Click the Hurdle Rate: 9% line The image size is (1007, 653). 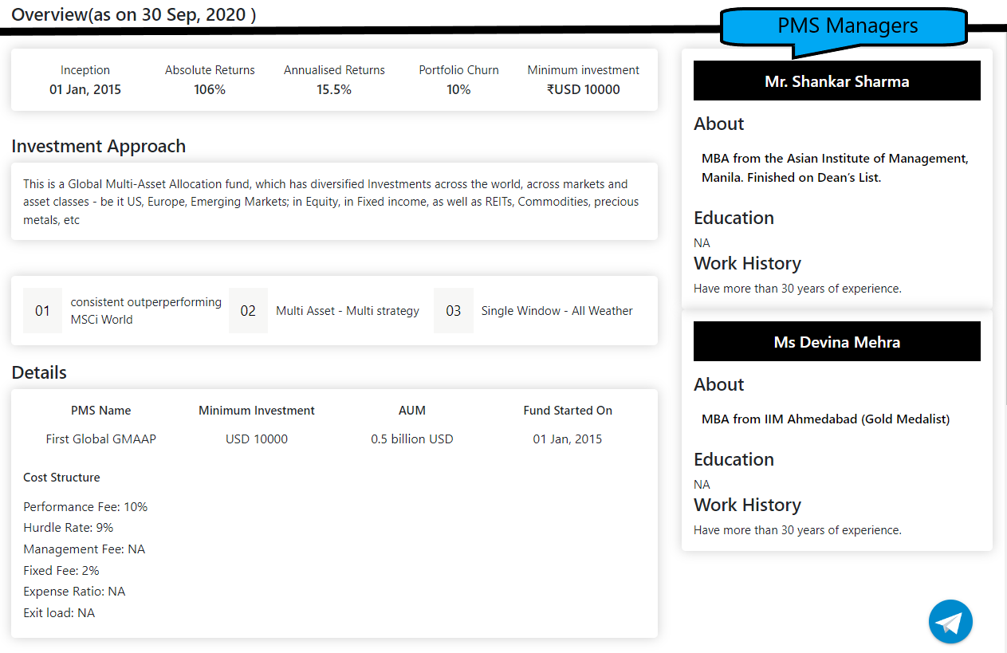tap(69, 528)
